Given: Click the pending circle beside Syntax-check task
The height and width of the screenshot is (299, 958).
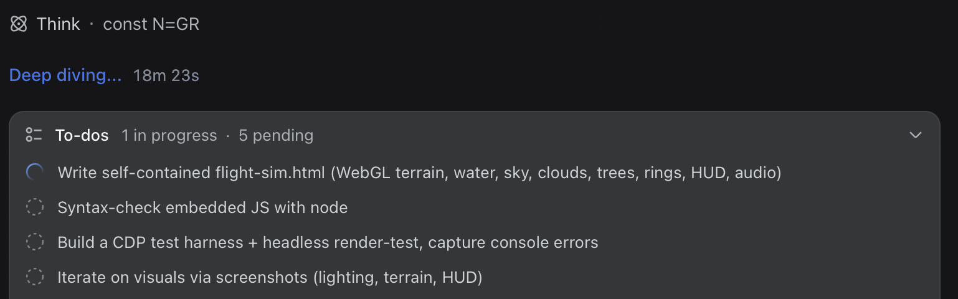Looking at the screenshot, I should [34, 207].
